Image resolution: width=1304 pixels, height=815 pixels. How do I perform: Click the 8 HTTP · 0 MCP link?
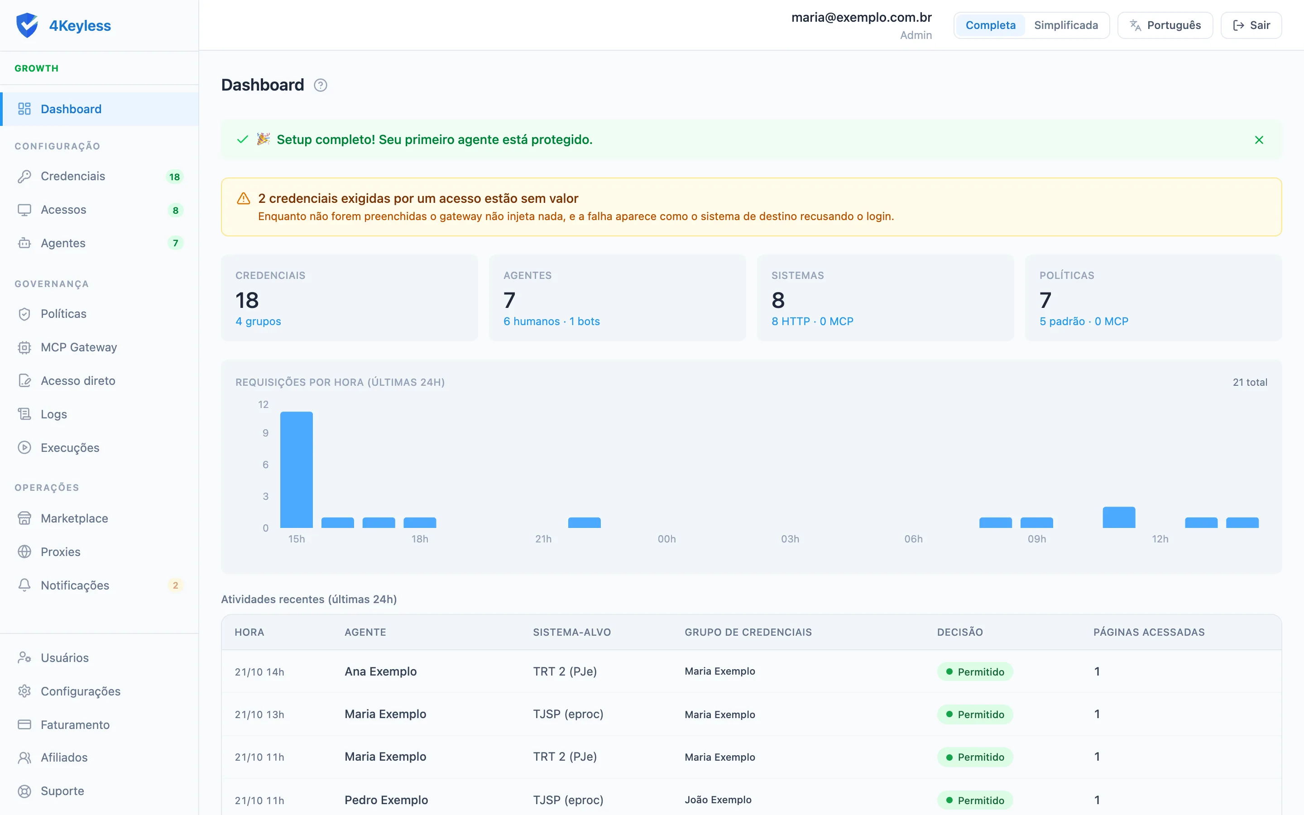(812, 321)
